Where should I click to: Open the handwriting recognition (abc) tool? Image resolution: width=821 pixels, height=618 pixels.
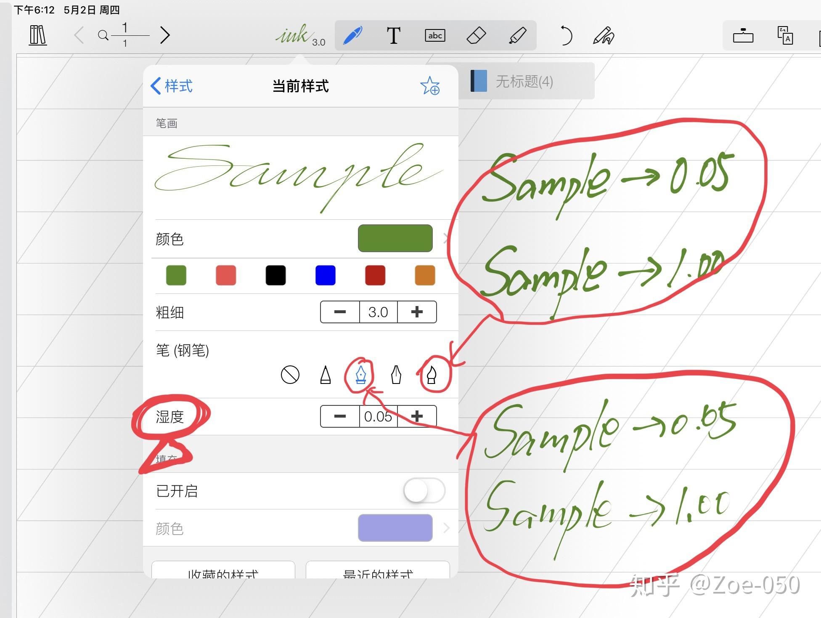coord(435,35)
